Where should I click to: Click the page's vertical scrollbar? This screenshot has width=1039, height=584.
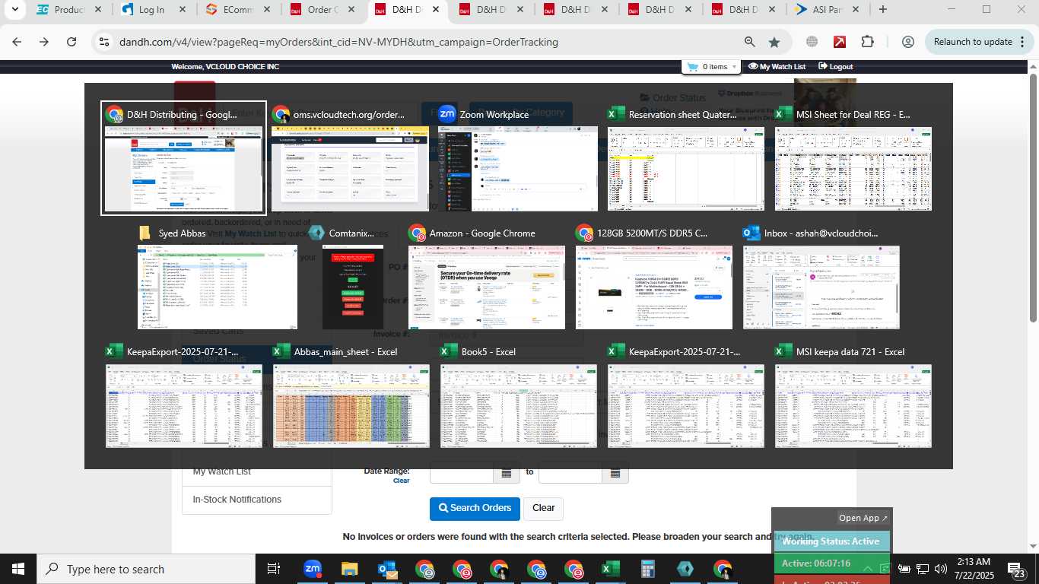pyautogui.click(x=1033, y=198)
